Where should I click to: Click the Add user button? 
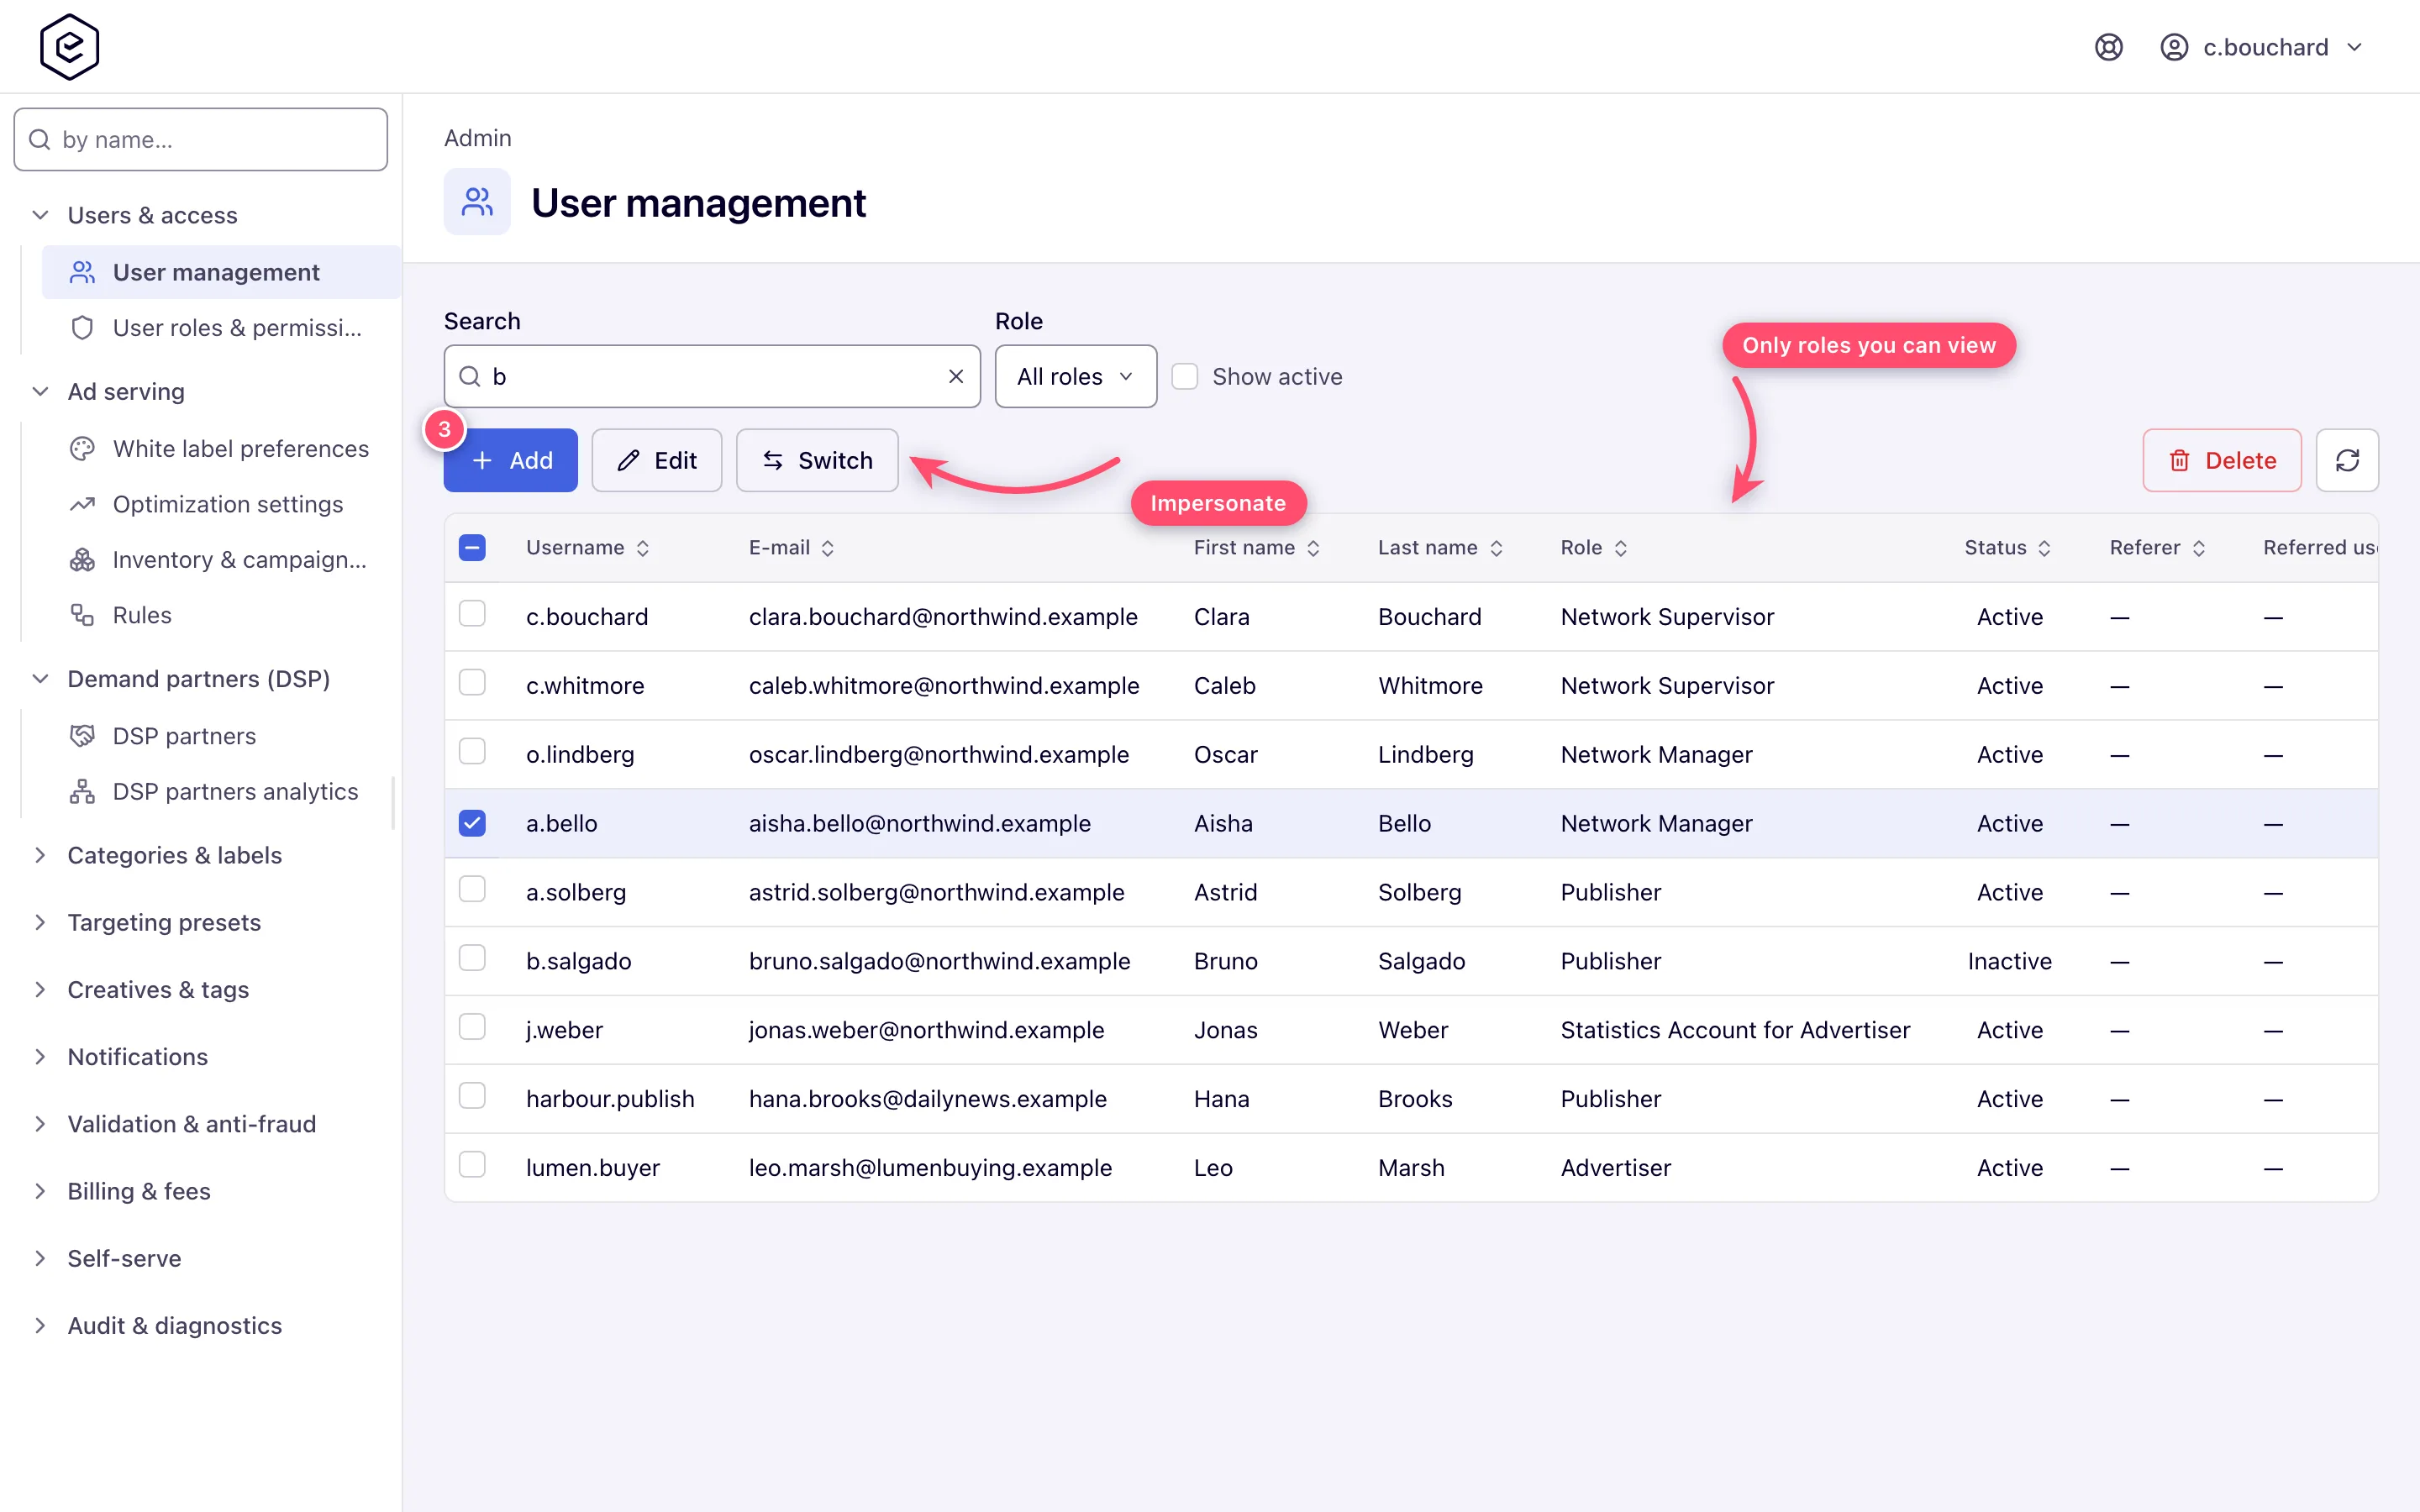(x=511, y=460)
